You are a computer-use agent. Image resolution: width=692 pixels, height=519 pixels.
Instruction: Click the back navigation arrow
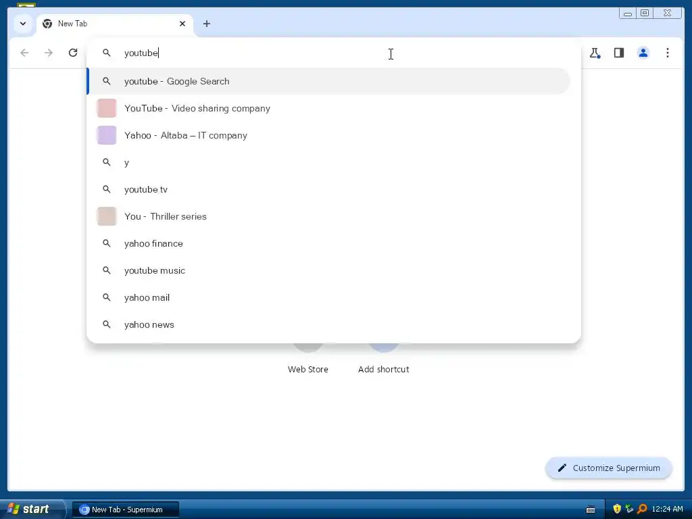pyautogui.click(x=24, y=53)
